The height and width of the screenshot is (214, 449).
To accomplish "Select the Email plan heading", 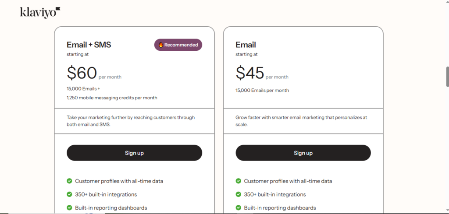I will (246, 45).
